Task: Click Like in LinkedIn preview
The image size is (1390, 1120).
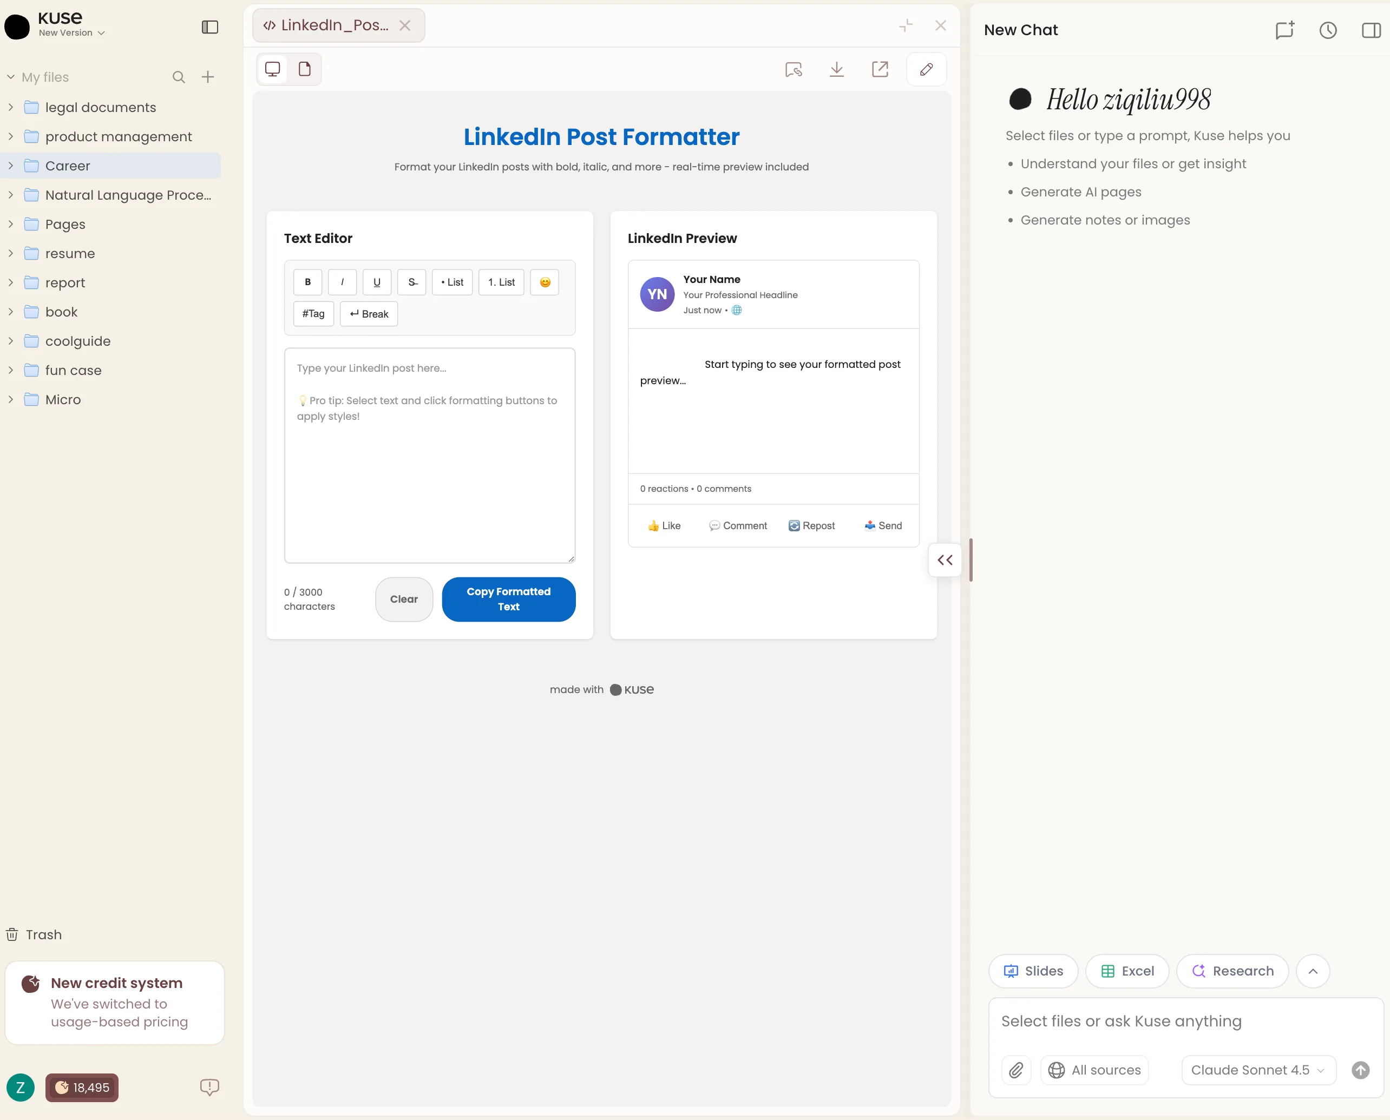Action: 664,526
